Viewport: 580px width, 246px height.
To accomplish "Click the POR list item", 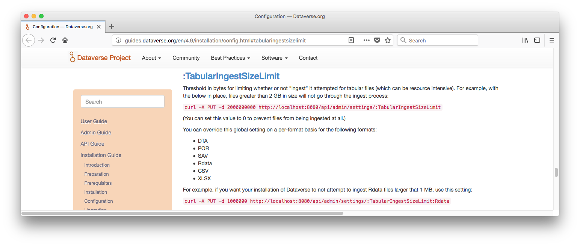I will pyautogui.click(x=204, y=148).
